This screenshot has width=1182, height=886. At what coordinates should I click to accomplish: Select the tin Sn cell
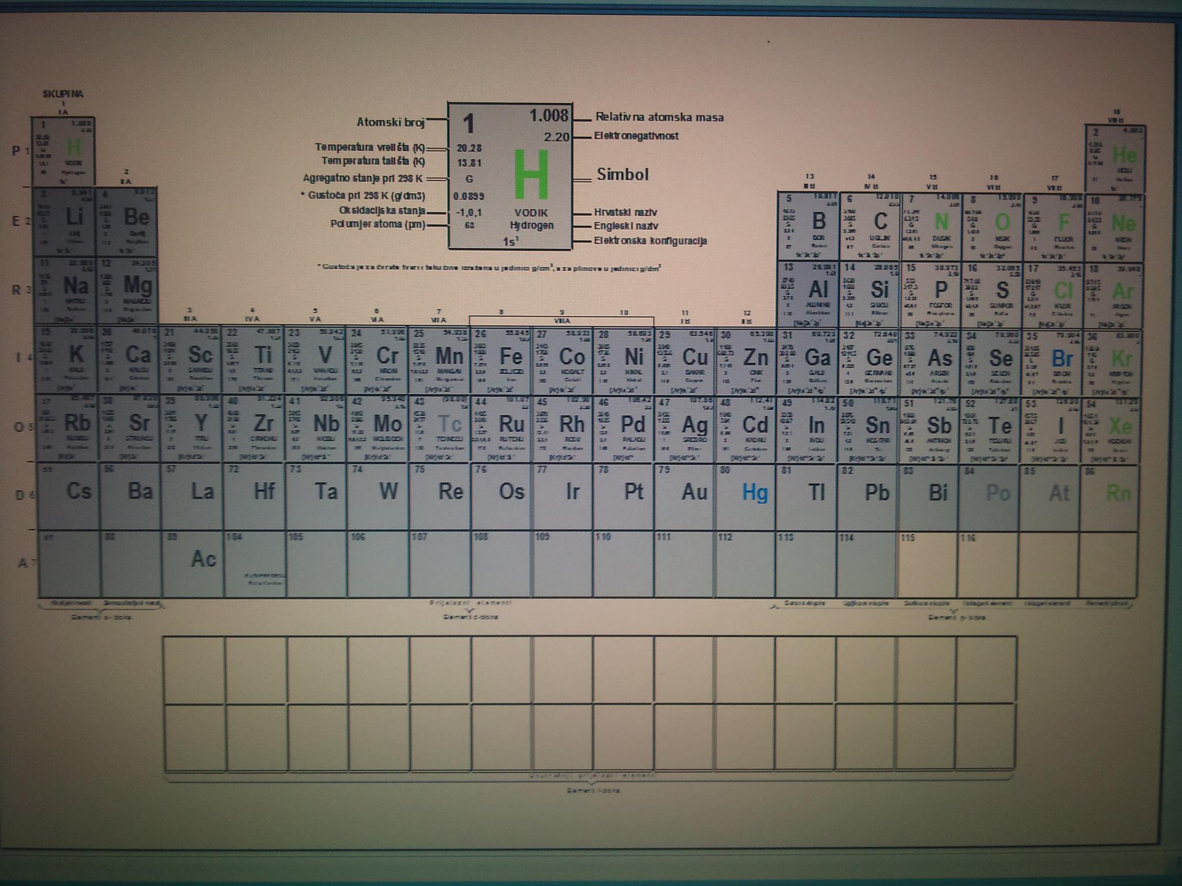point(867,431)
